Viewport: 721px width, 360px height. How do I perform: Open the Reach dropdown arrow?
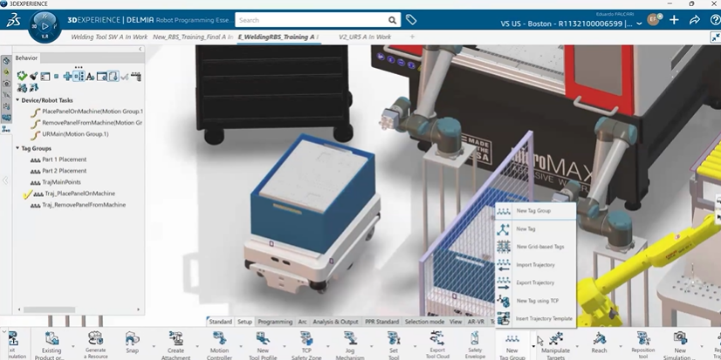(x=621, y=347)
